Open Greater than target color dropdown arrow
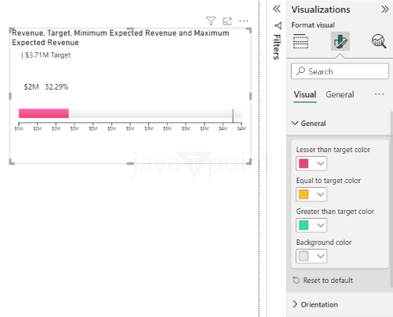The width and height of the screenshot is (393, 317). point(320,225)
